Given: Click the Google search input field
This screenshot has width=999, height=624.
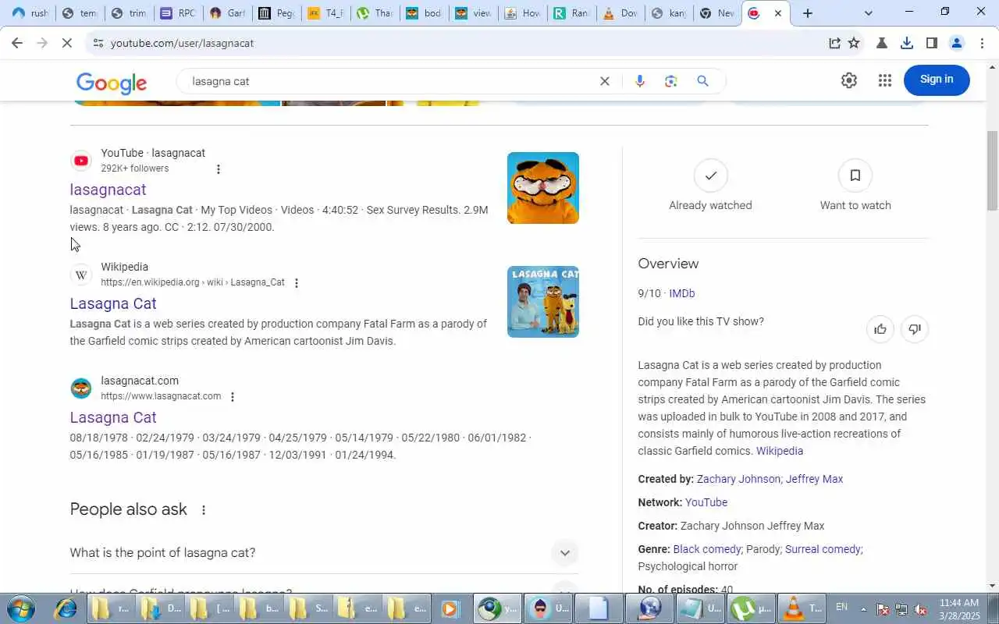Looking at the screenshot, I should click(390, 81).
